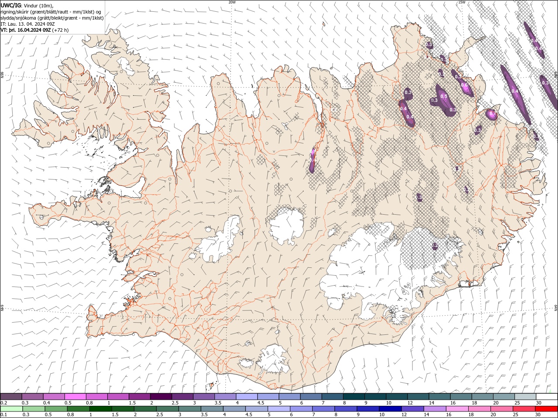This screenshot has width=558, height=418.
Task: Click the "15W" longitude label at the top
Action: [462, 2]
